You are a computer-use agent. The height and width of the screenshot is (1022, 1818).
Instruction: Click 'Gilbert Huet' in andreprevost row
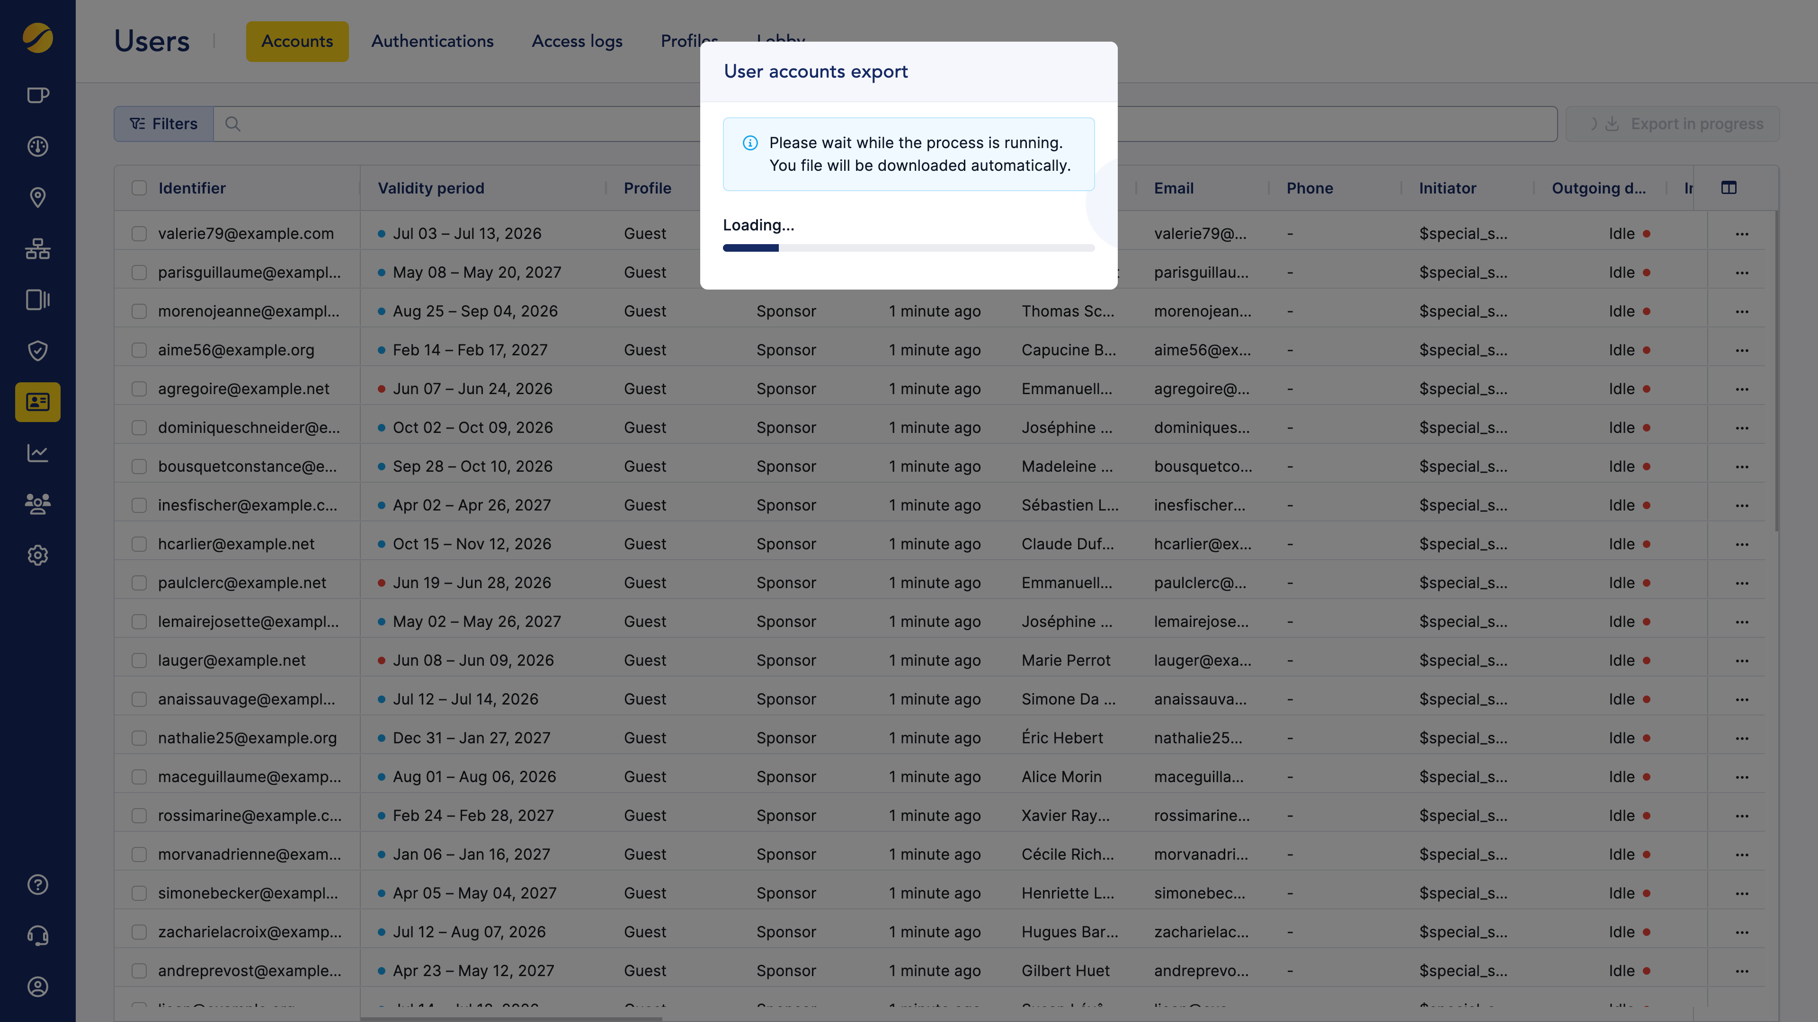coord(1066,970)
